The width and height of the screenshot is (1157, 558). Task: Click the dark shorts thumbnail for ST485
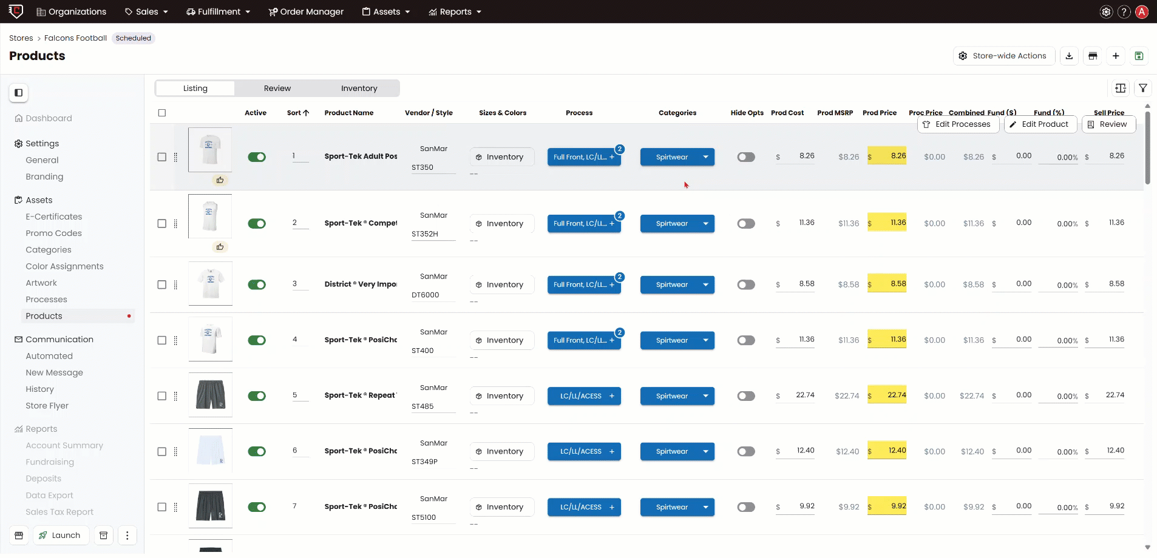pos(210,395)
